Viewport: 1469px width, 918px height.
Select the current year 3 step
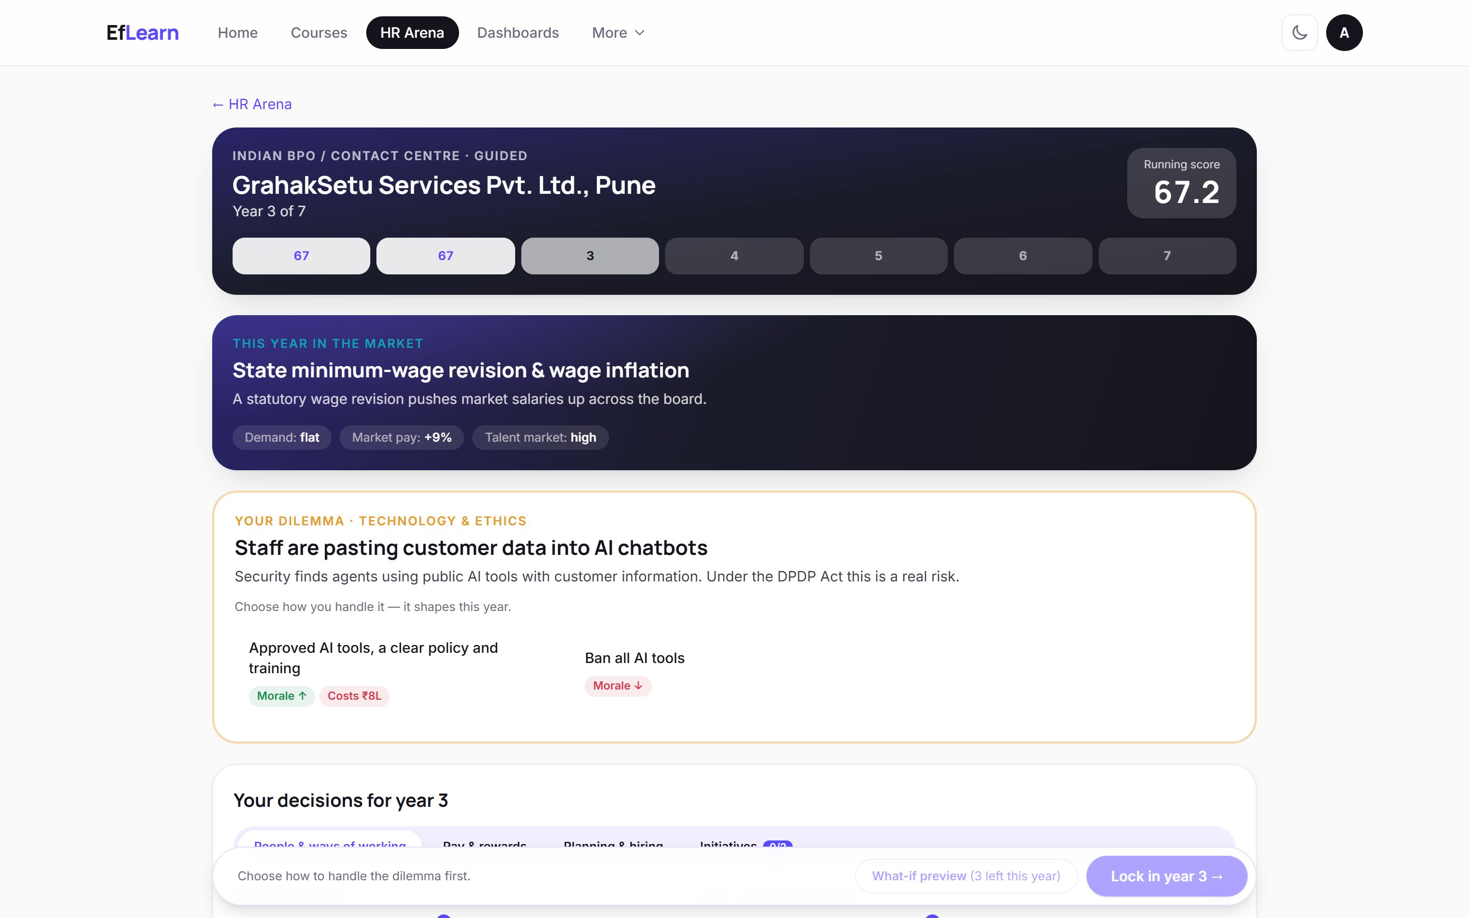590,256
